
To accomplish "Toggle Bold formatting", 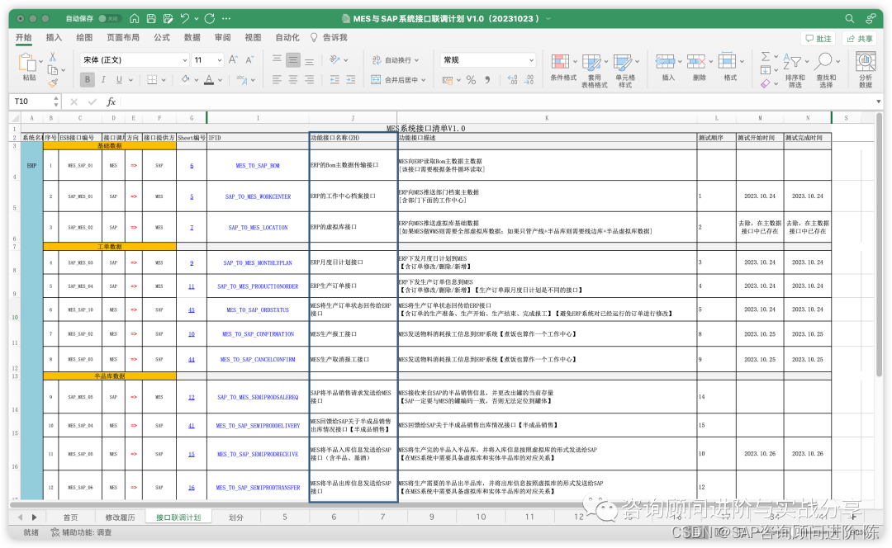I will pos(87,79).
